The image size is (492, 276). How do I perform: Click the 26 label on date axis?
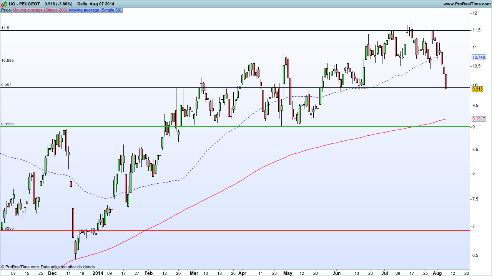(x=233, y=273)
